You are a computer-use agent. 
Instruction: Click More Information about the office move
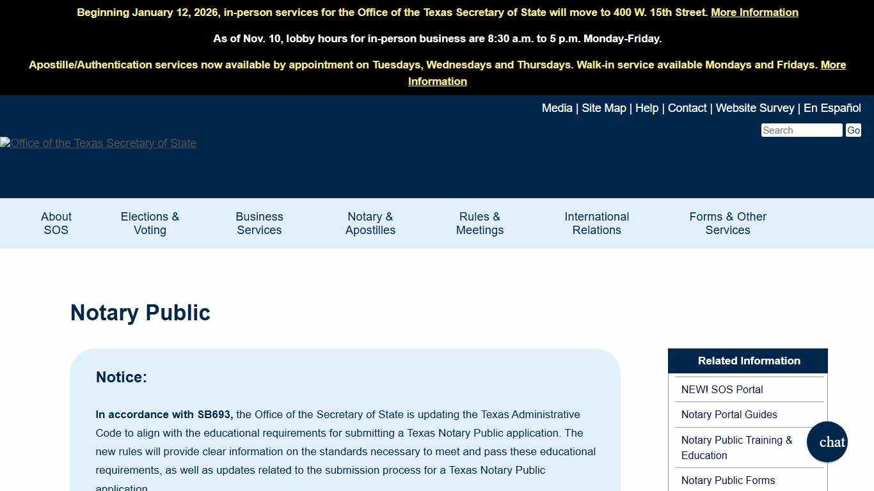[754, 12]
